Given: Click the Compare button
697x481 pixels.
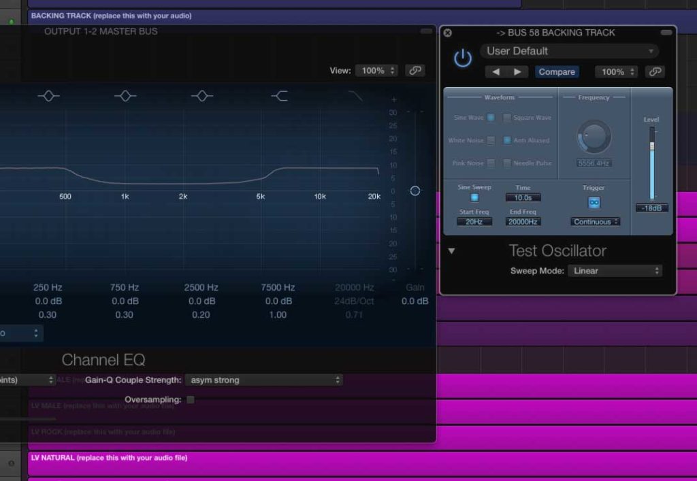Looking at the screenshot, I should 557,71.
